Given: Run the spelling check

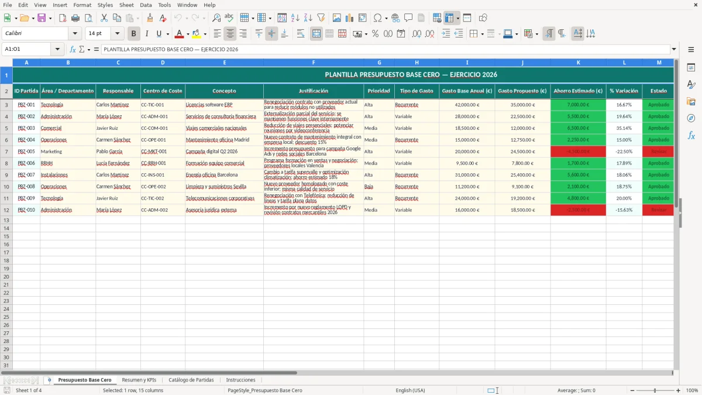Looking at the screenshot, I should tap(229, 18).
